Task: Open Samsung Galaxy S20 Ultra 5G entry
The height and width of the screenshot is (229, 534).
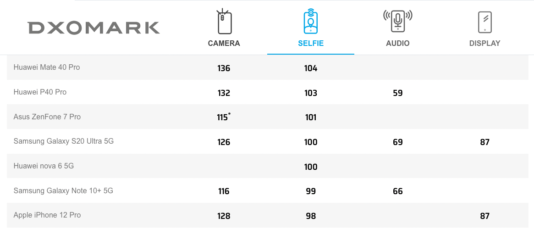Action: pyautogui.click(x=63, y=141)
